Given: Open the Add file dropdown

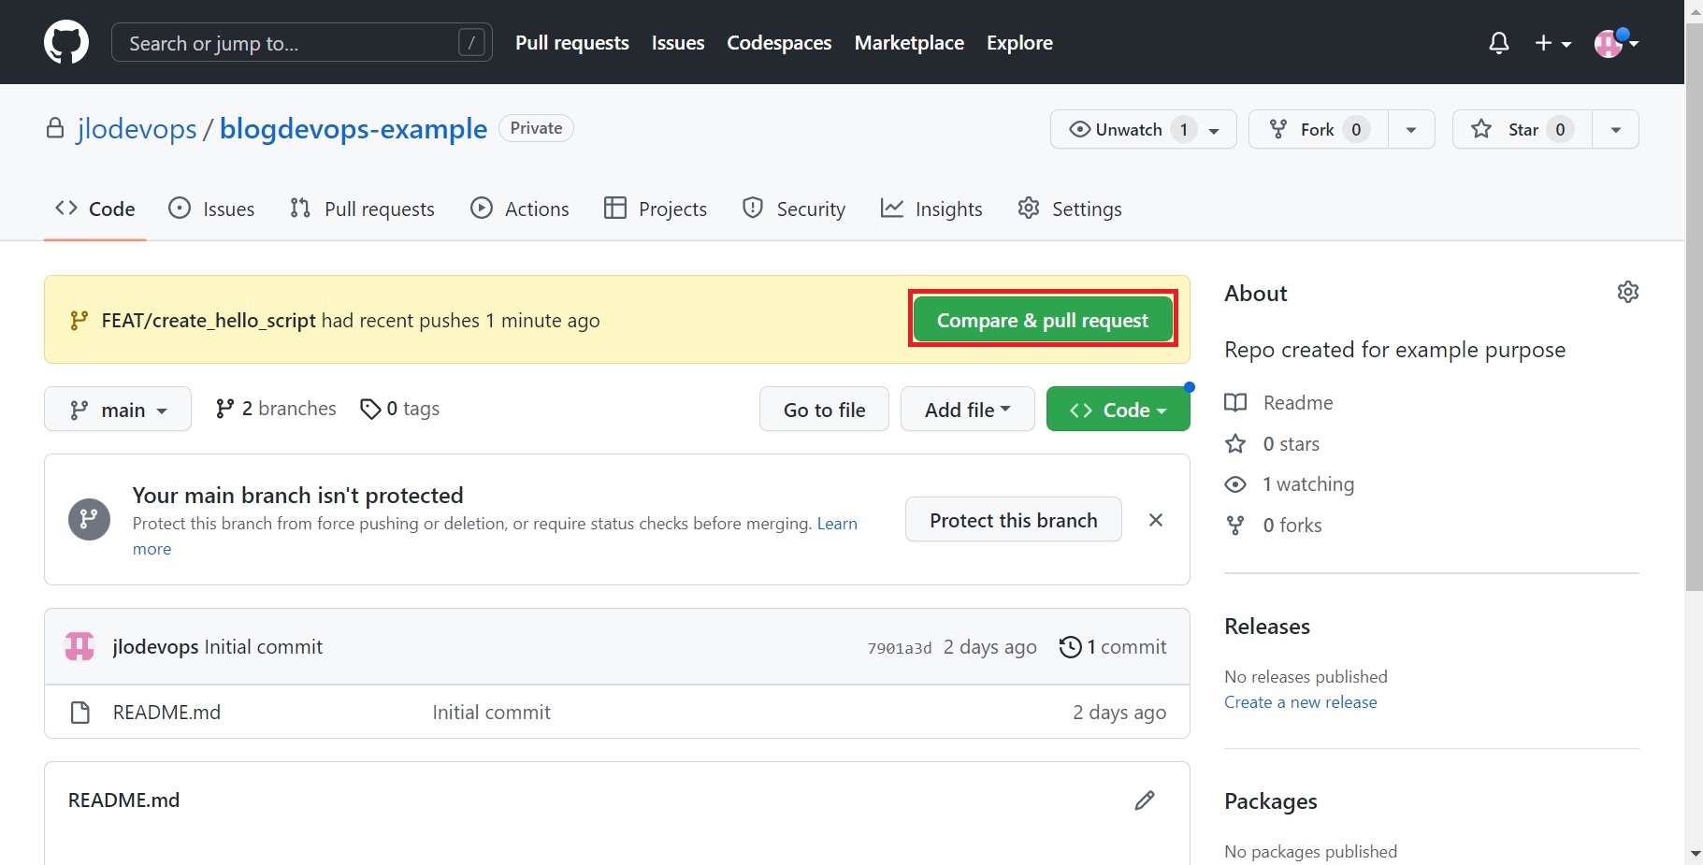Looking at the screenshot, I should pos(967,410).
